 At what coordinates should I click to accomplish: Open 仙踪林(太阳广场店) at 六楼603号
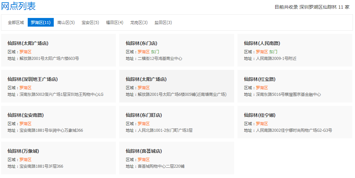[28, 43]
